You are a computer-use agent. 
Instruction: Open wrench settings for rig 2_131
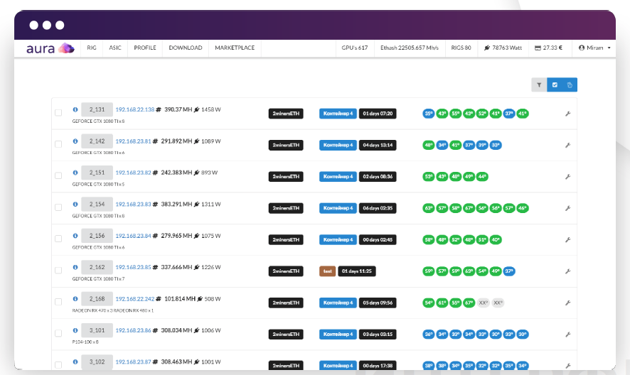pos(567,114)
